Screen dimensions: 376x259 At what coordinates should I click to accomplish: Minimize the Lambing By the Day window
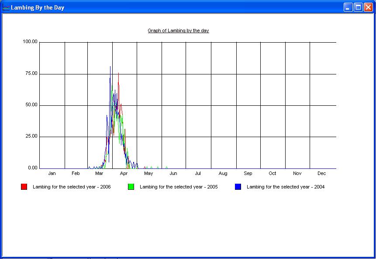click(x=348, y=7)
